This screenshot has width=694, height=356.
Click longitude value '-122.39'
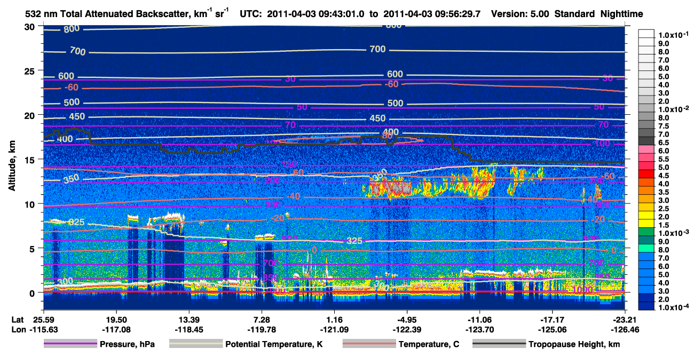[x=407, y=329]
